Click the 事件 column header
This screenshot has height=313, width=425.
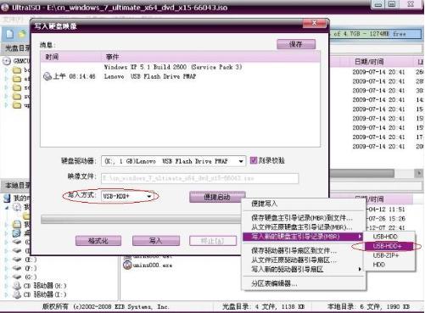[210, 57]
